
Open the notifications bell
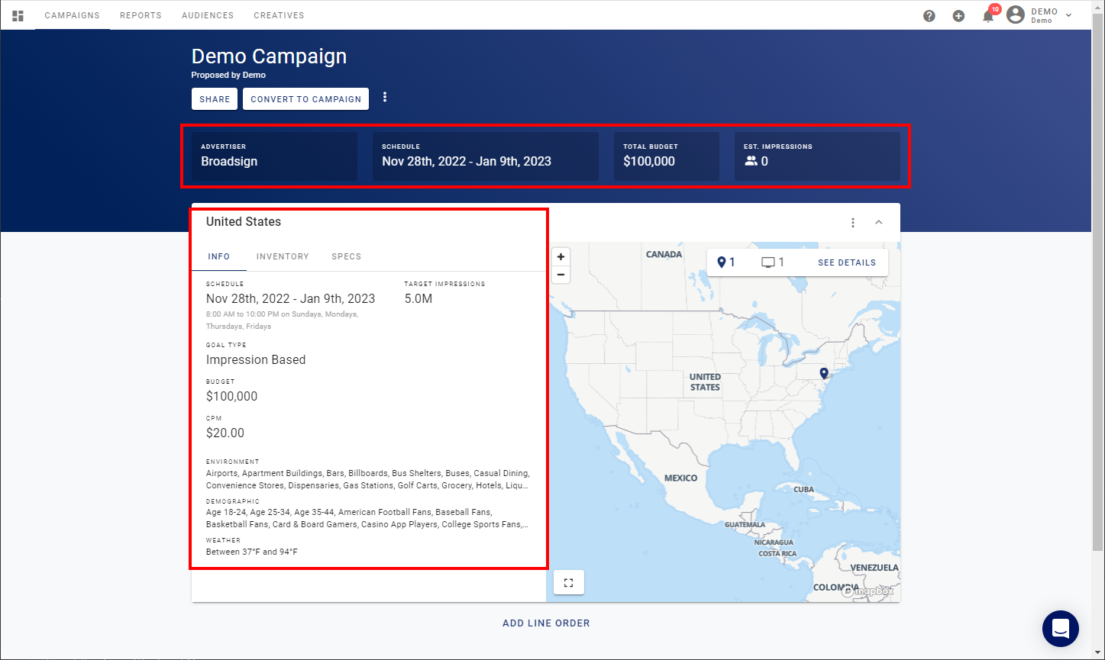pos(988,15)
